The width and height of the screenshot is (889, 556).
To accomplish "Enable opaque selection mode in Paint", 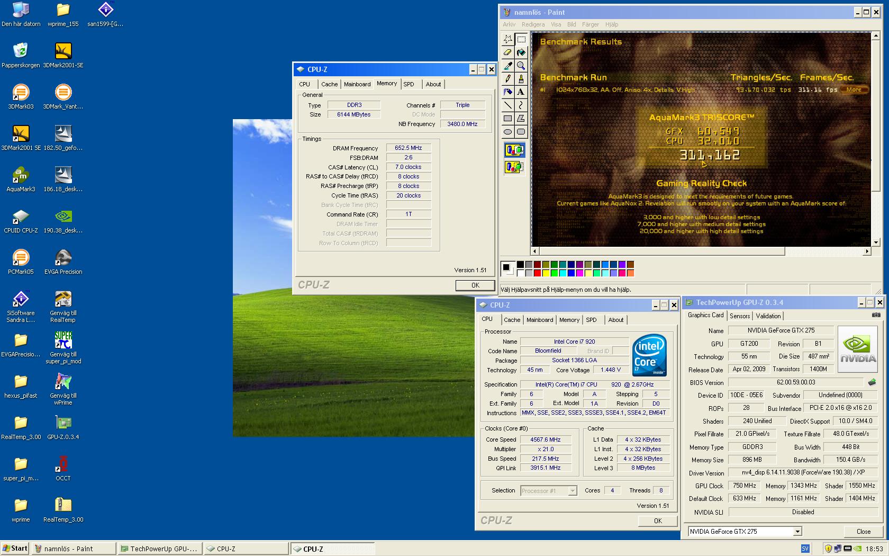I will (514, 150).
